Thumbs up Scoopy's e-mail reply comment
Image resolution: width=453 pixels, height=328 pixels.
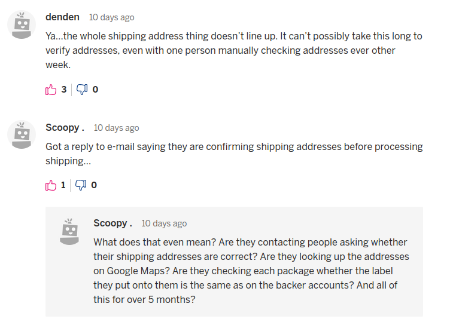[x=51, y=185]
